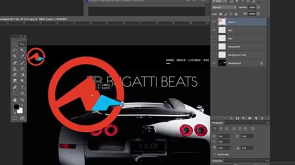Hide the visible logo layer
The height and width of the screenshot is (165, 295).
pyautogui.click(x=214, y=30)
